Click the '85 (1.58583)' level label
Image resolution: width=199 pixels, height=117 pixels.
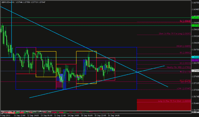[x=185, y=52]
